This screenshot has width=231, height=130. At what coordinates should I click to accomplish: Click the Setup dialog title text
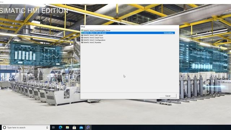pos(83,27)
